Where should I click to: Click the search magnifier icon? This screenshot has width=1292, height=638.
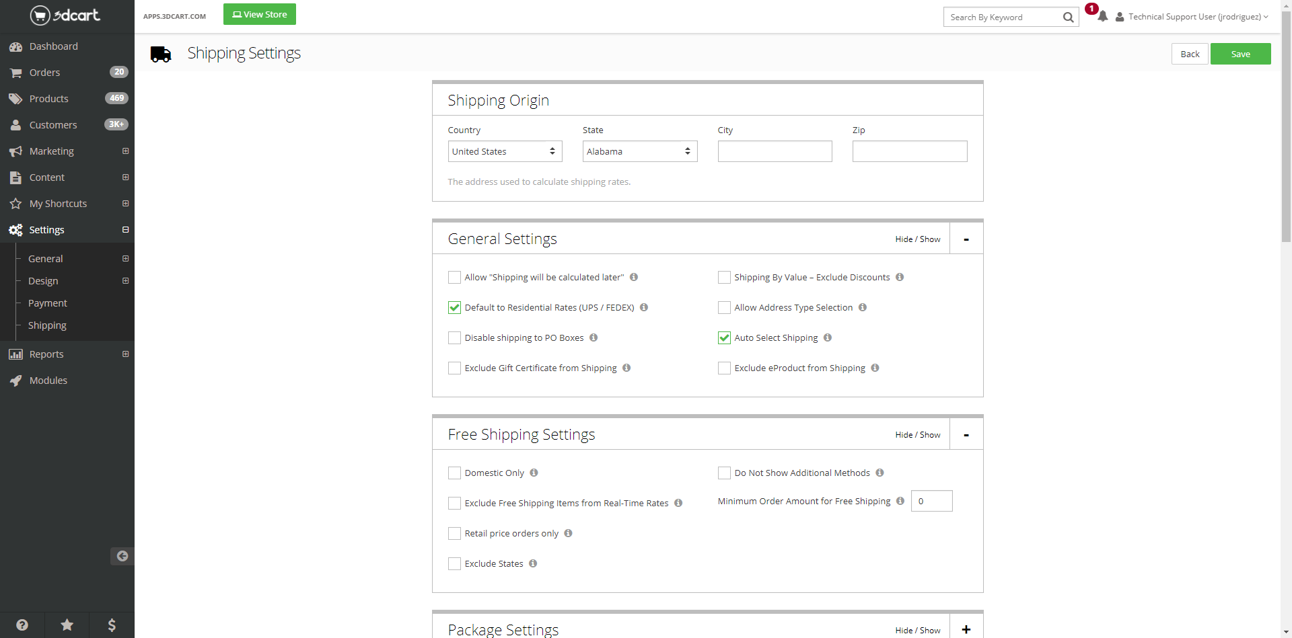click(1068, 17)
